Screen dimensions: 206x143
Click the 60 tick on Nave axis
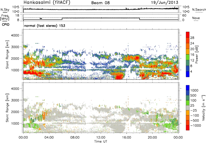[x=184, y=15]
